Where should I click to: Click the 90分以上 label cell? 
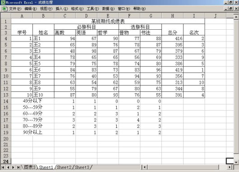point(32,132)
